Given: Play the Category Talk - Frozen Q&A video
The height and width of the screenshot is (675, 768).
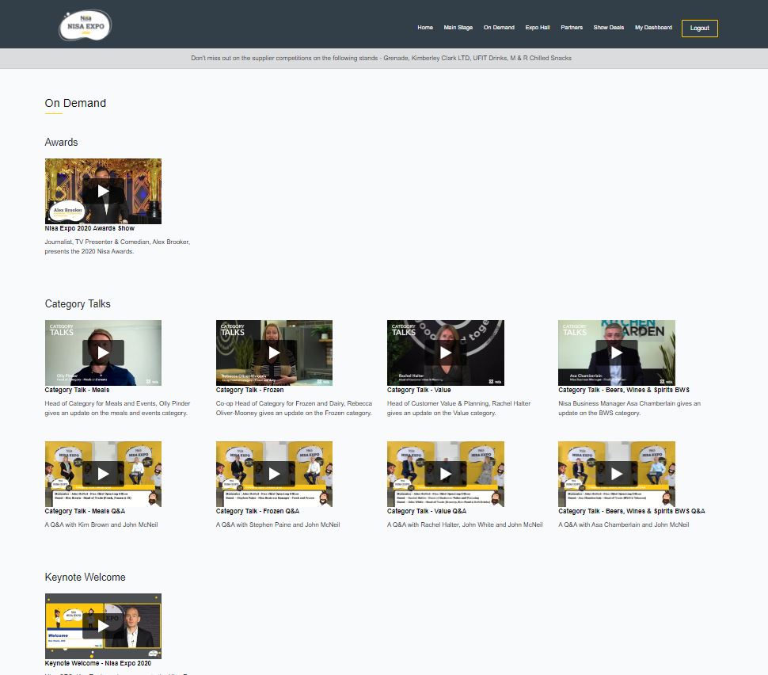Looking at the screenshot, I should (x=274, y=473).
